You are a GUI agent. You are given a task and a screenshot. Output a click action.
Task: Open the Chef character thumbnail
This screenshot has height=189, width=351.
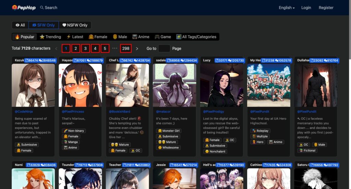tap(128, 85)
